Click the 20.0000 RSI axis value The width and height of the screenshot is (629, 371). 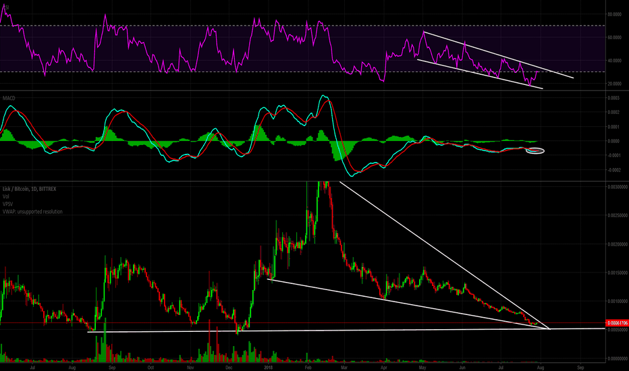click(x=615, y=84)
